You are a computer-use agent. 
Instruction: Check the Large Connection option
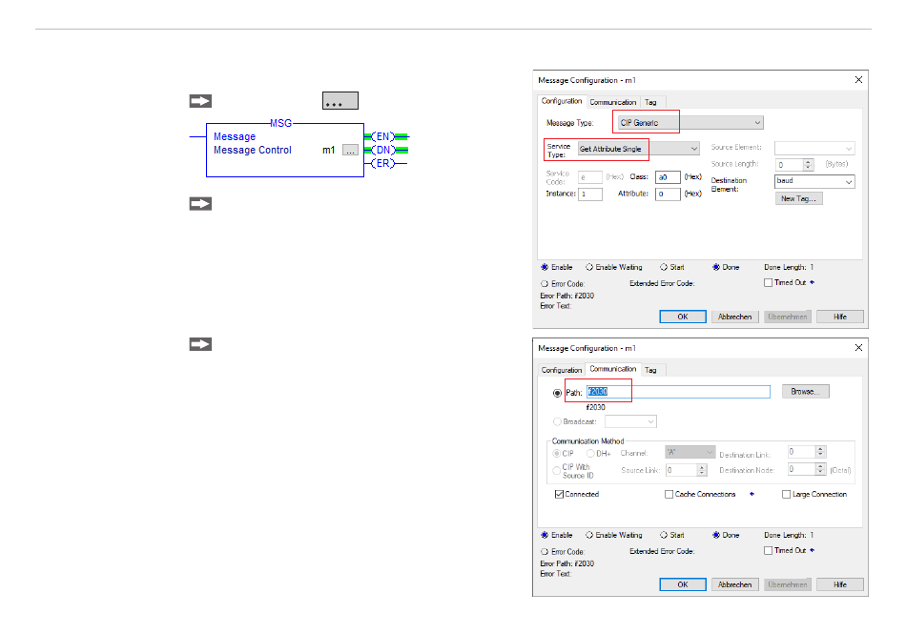(x=786, y=495)
